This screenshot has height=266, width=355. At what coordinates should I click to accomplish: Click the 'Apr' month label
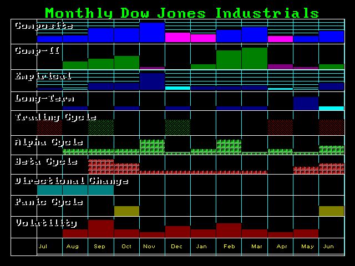coord(282,247)
